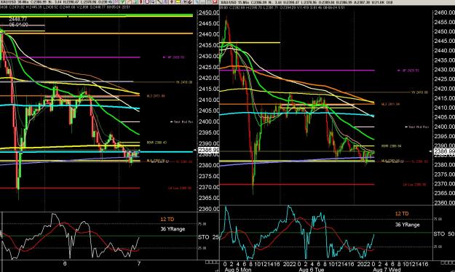Screen dimensions: 455x272
Task: Click the red diamond toolbar icon
Action: (141, 1)
